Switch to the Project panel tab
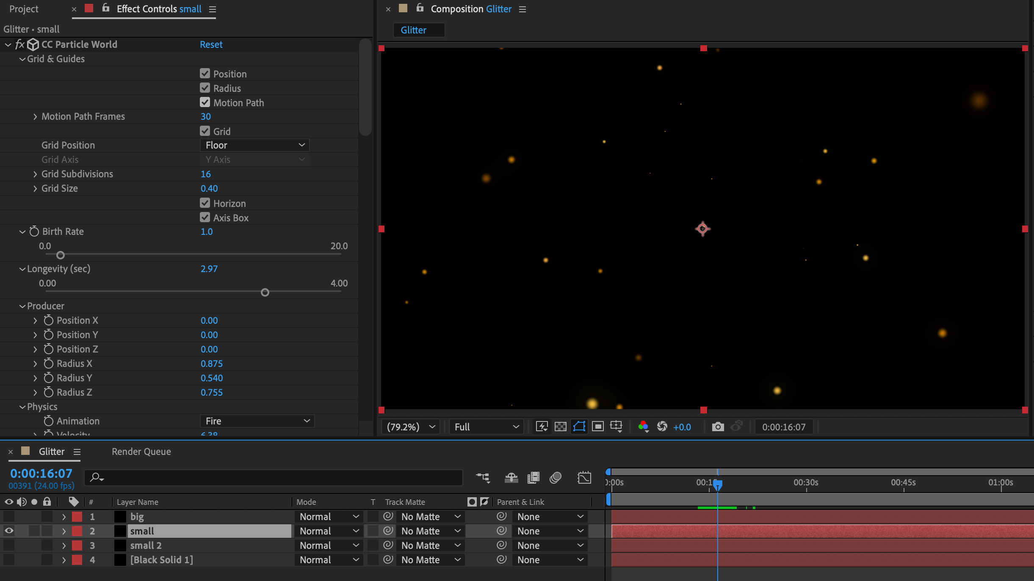1034x581 pixels. (24, 9)
